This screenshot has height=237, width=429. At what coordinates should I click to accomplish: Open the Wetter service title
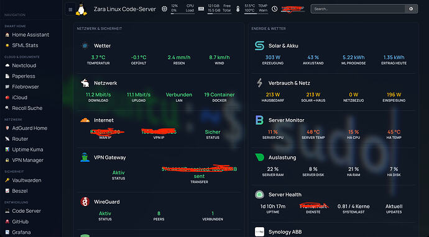103,46
